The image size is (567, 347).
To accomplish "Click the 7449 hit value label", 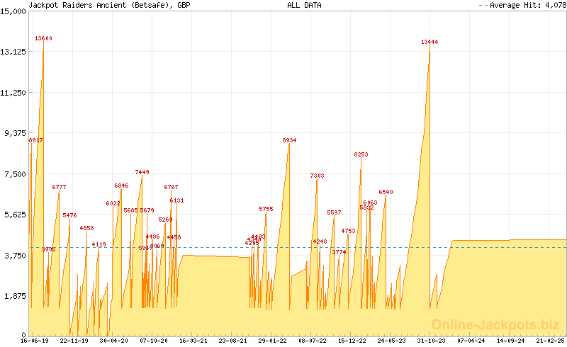I will click(142, 172).
